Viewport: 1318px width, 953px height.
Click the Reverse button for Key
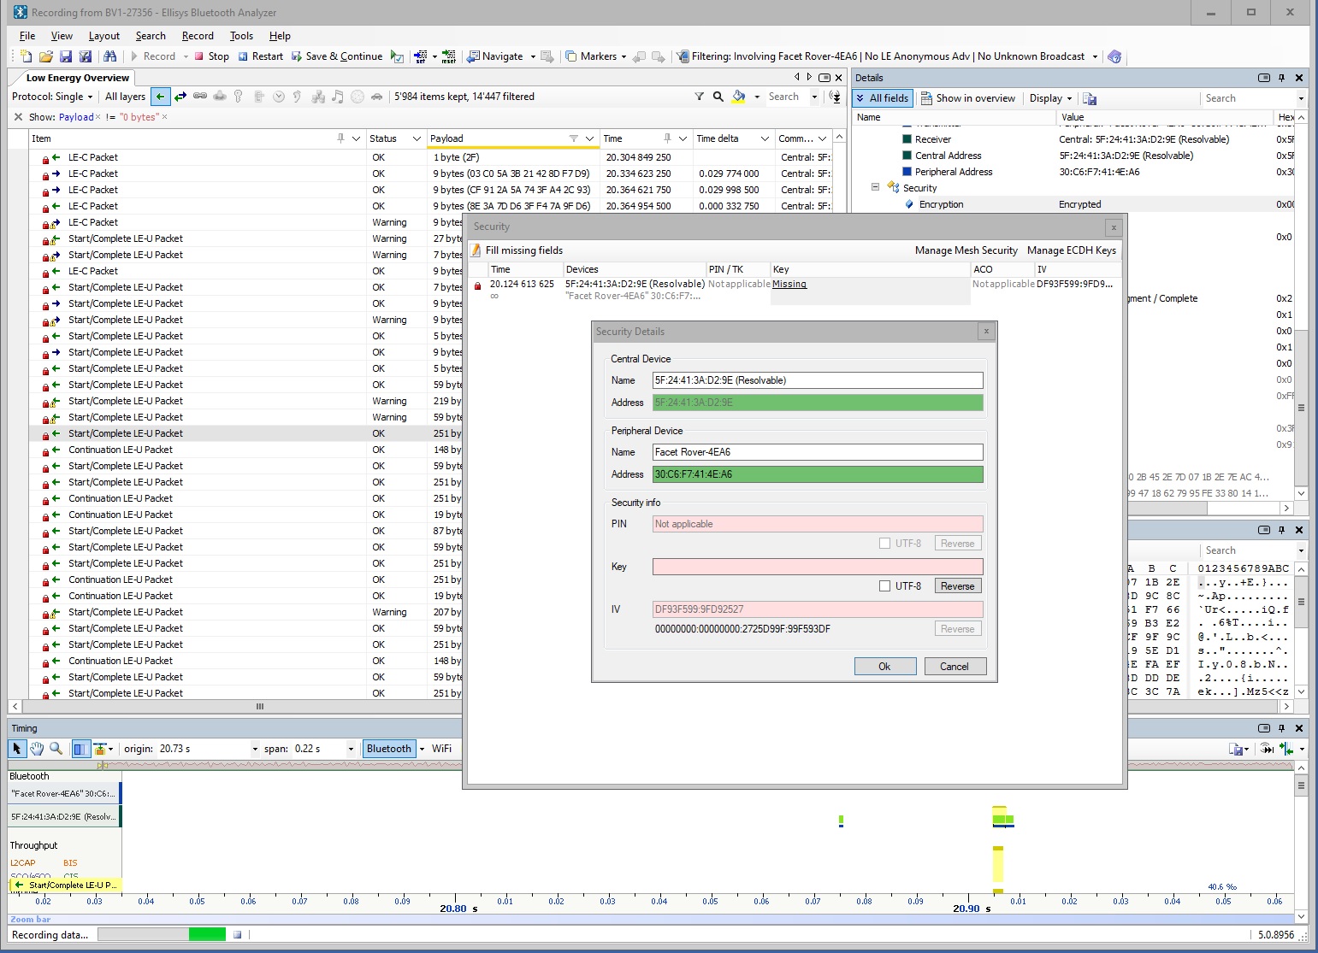coord(957,586)
